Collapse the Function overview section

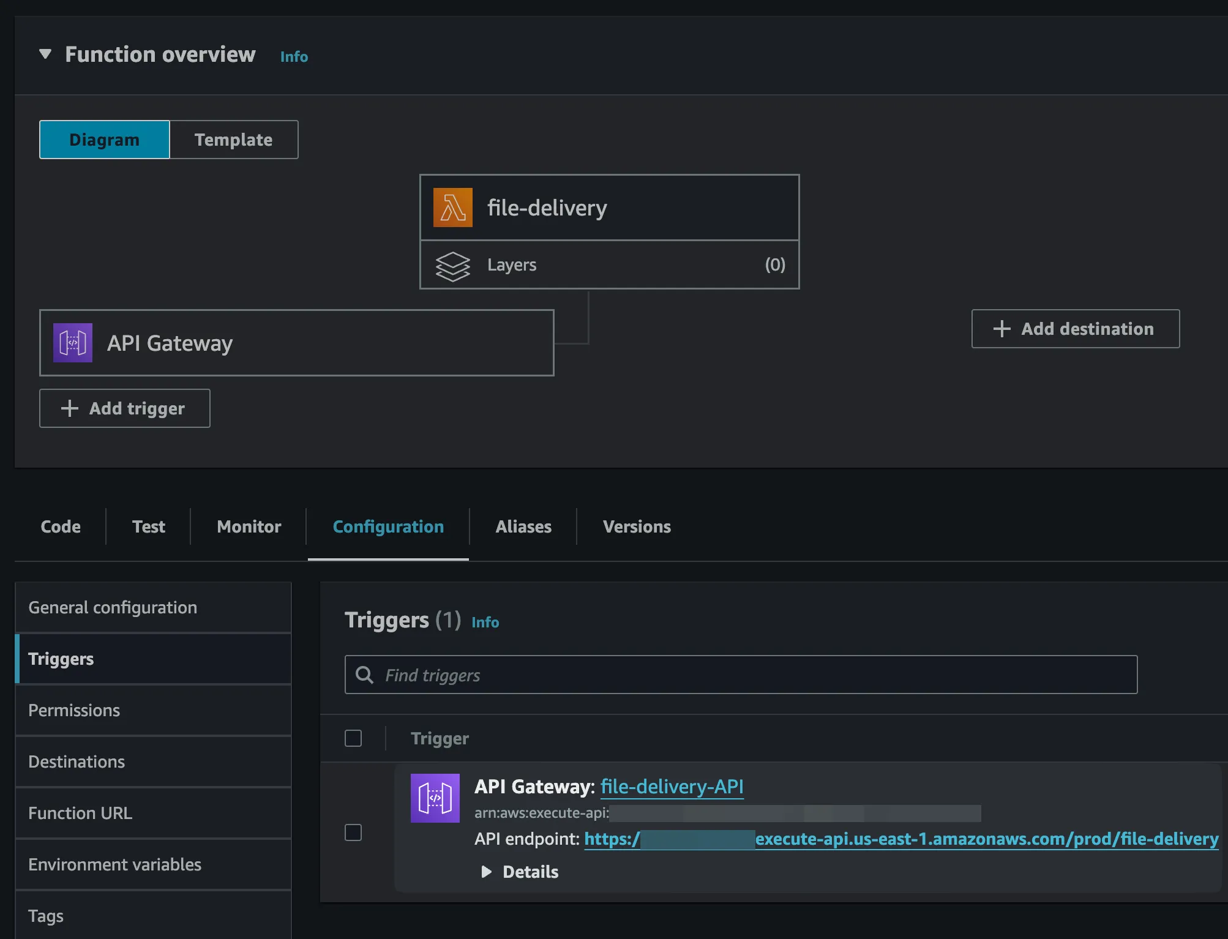pyautogui.click(x=45, y=54)
